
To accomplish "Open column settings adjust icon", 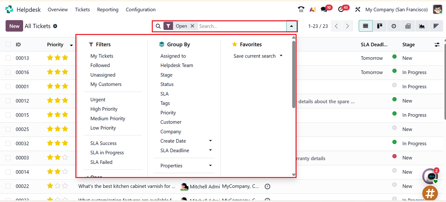I will (437, 44).
